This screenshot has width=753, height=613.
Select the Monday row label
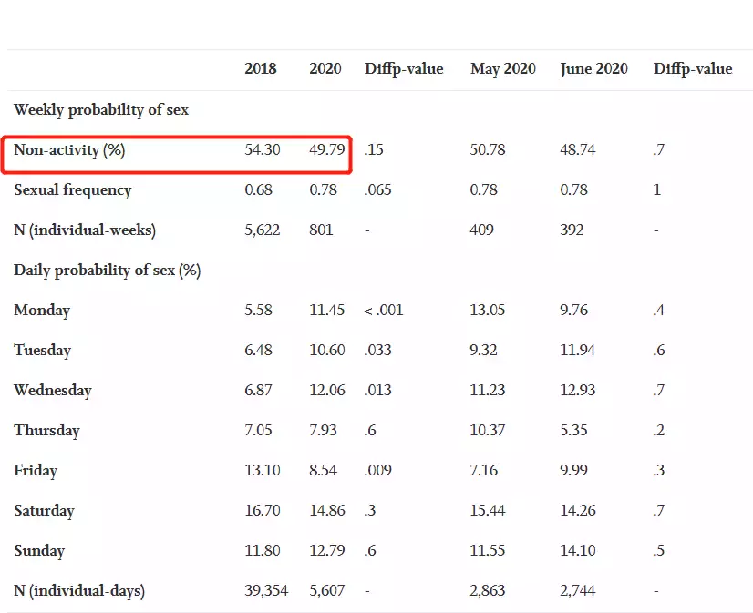(x=42, y=311)
